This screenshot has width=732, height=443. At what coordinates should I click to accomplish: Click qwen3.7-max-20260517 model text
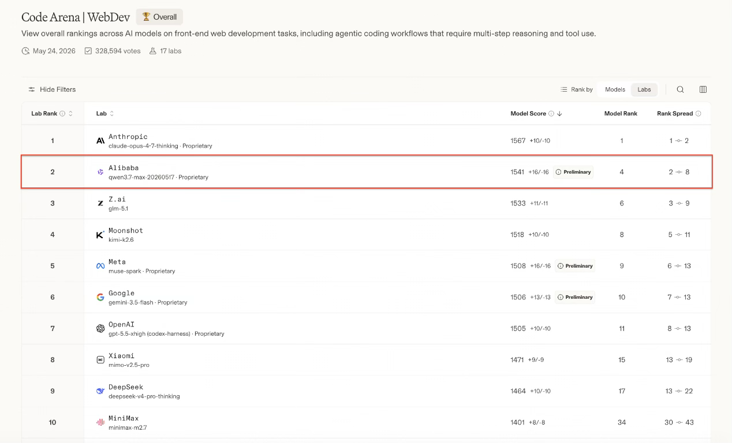point(141,177)
